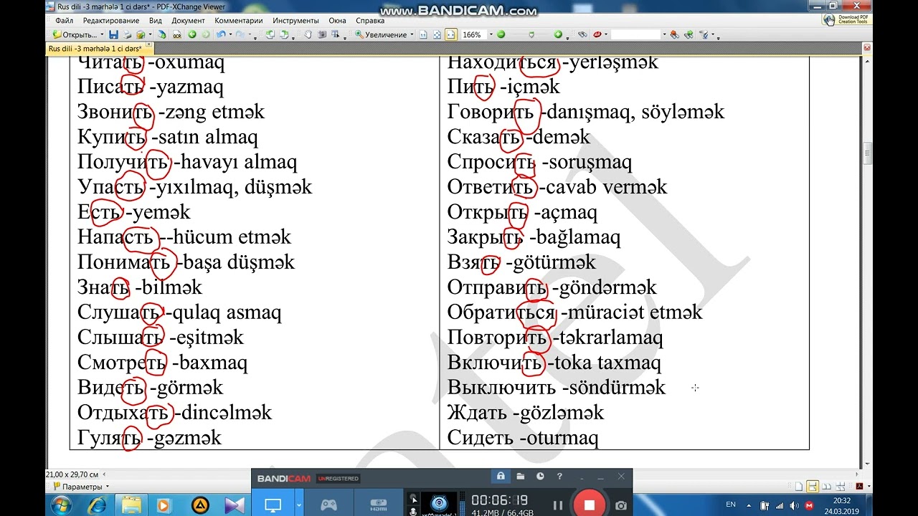Screen dimensions: 918x516
Task: Go to the previous view (green back arrow)
Action: (192, 34)
